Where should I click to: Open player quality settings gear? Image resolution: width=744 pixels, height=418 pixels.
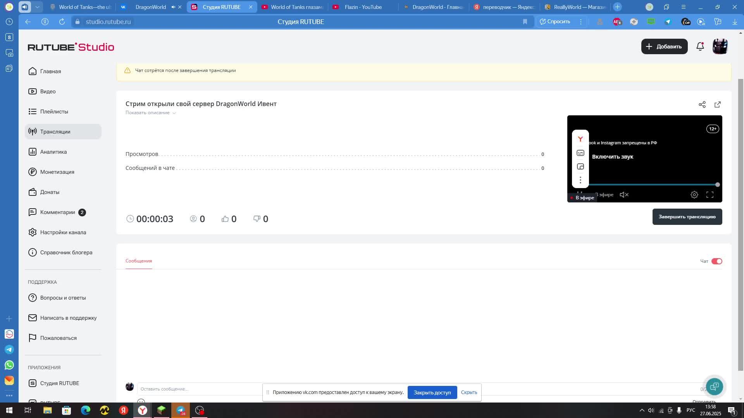[x=694, y=195]
